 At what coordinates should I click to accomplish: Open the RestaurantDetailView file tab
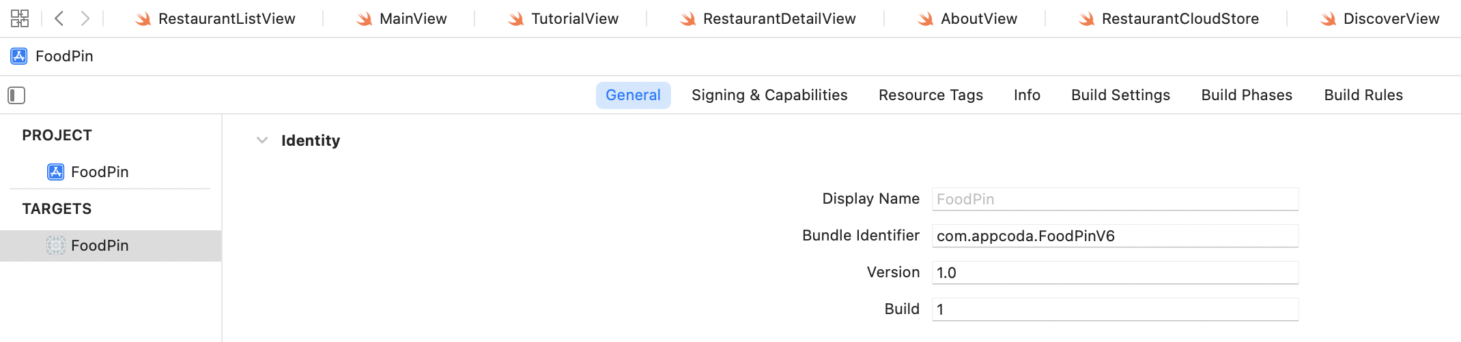769,19
